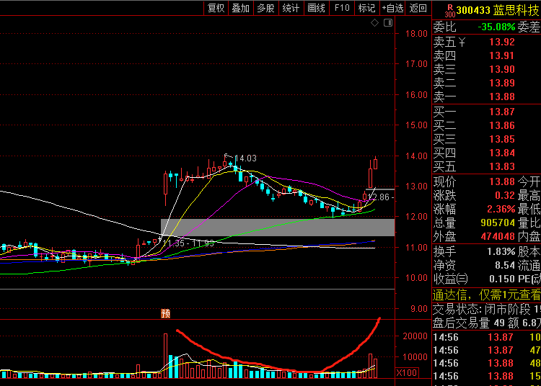The image size is (541, 386).
Task: Click the 20000 volume axis label
Action: (x=415, y=336)
